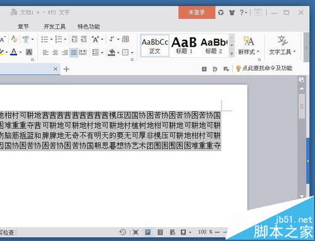Open the numbered list style dropdown arrow
Viewport: 315px width, 241px height.
click(65, 39)
